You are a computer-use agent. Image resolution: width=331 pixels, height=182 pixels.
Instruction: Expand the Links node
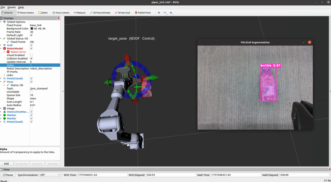(x=4, y=75)
